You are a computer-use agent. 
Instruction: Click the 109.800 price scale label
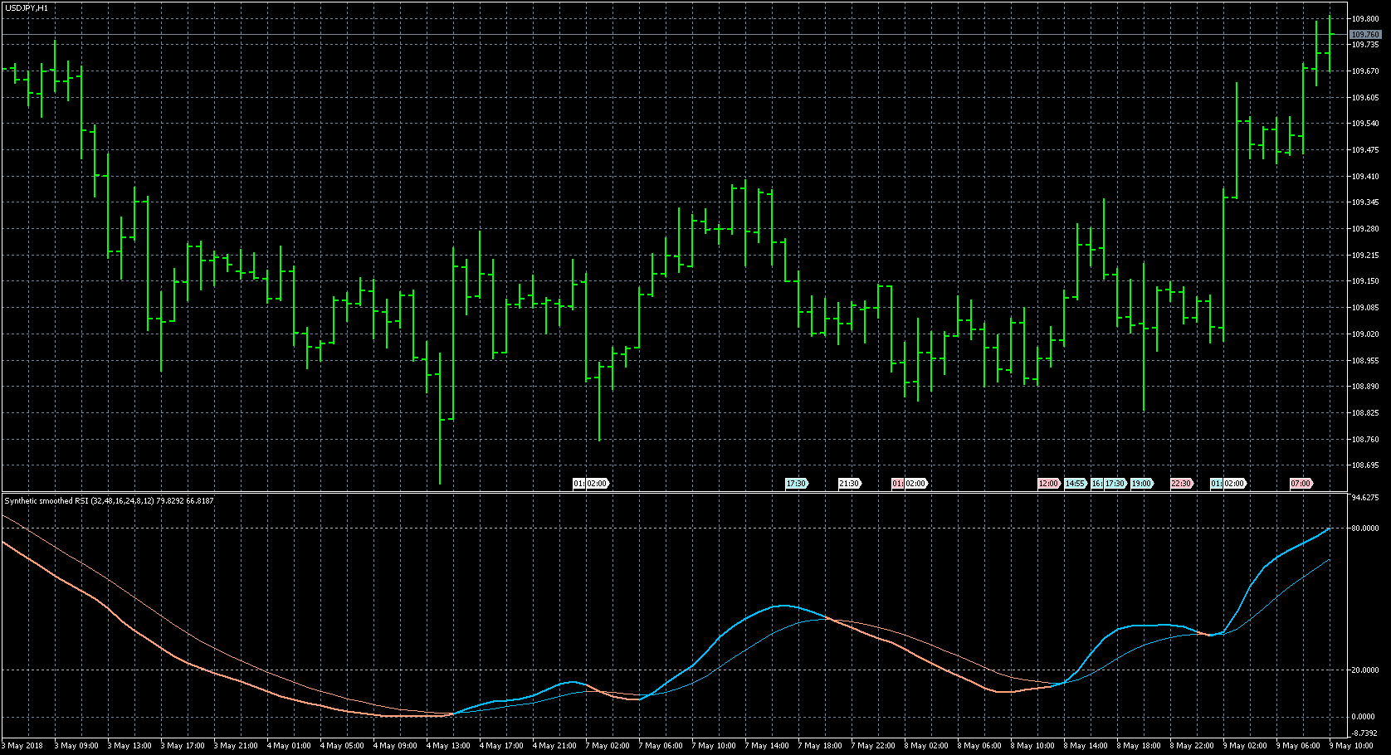click(x=1365, y=19)
